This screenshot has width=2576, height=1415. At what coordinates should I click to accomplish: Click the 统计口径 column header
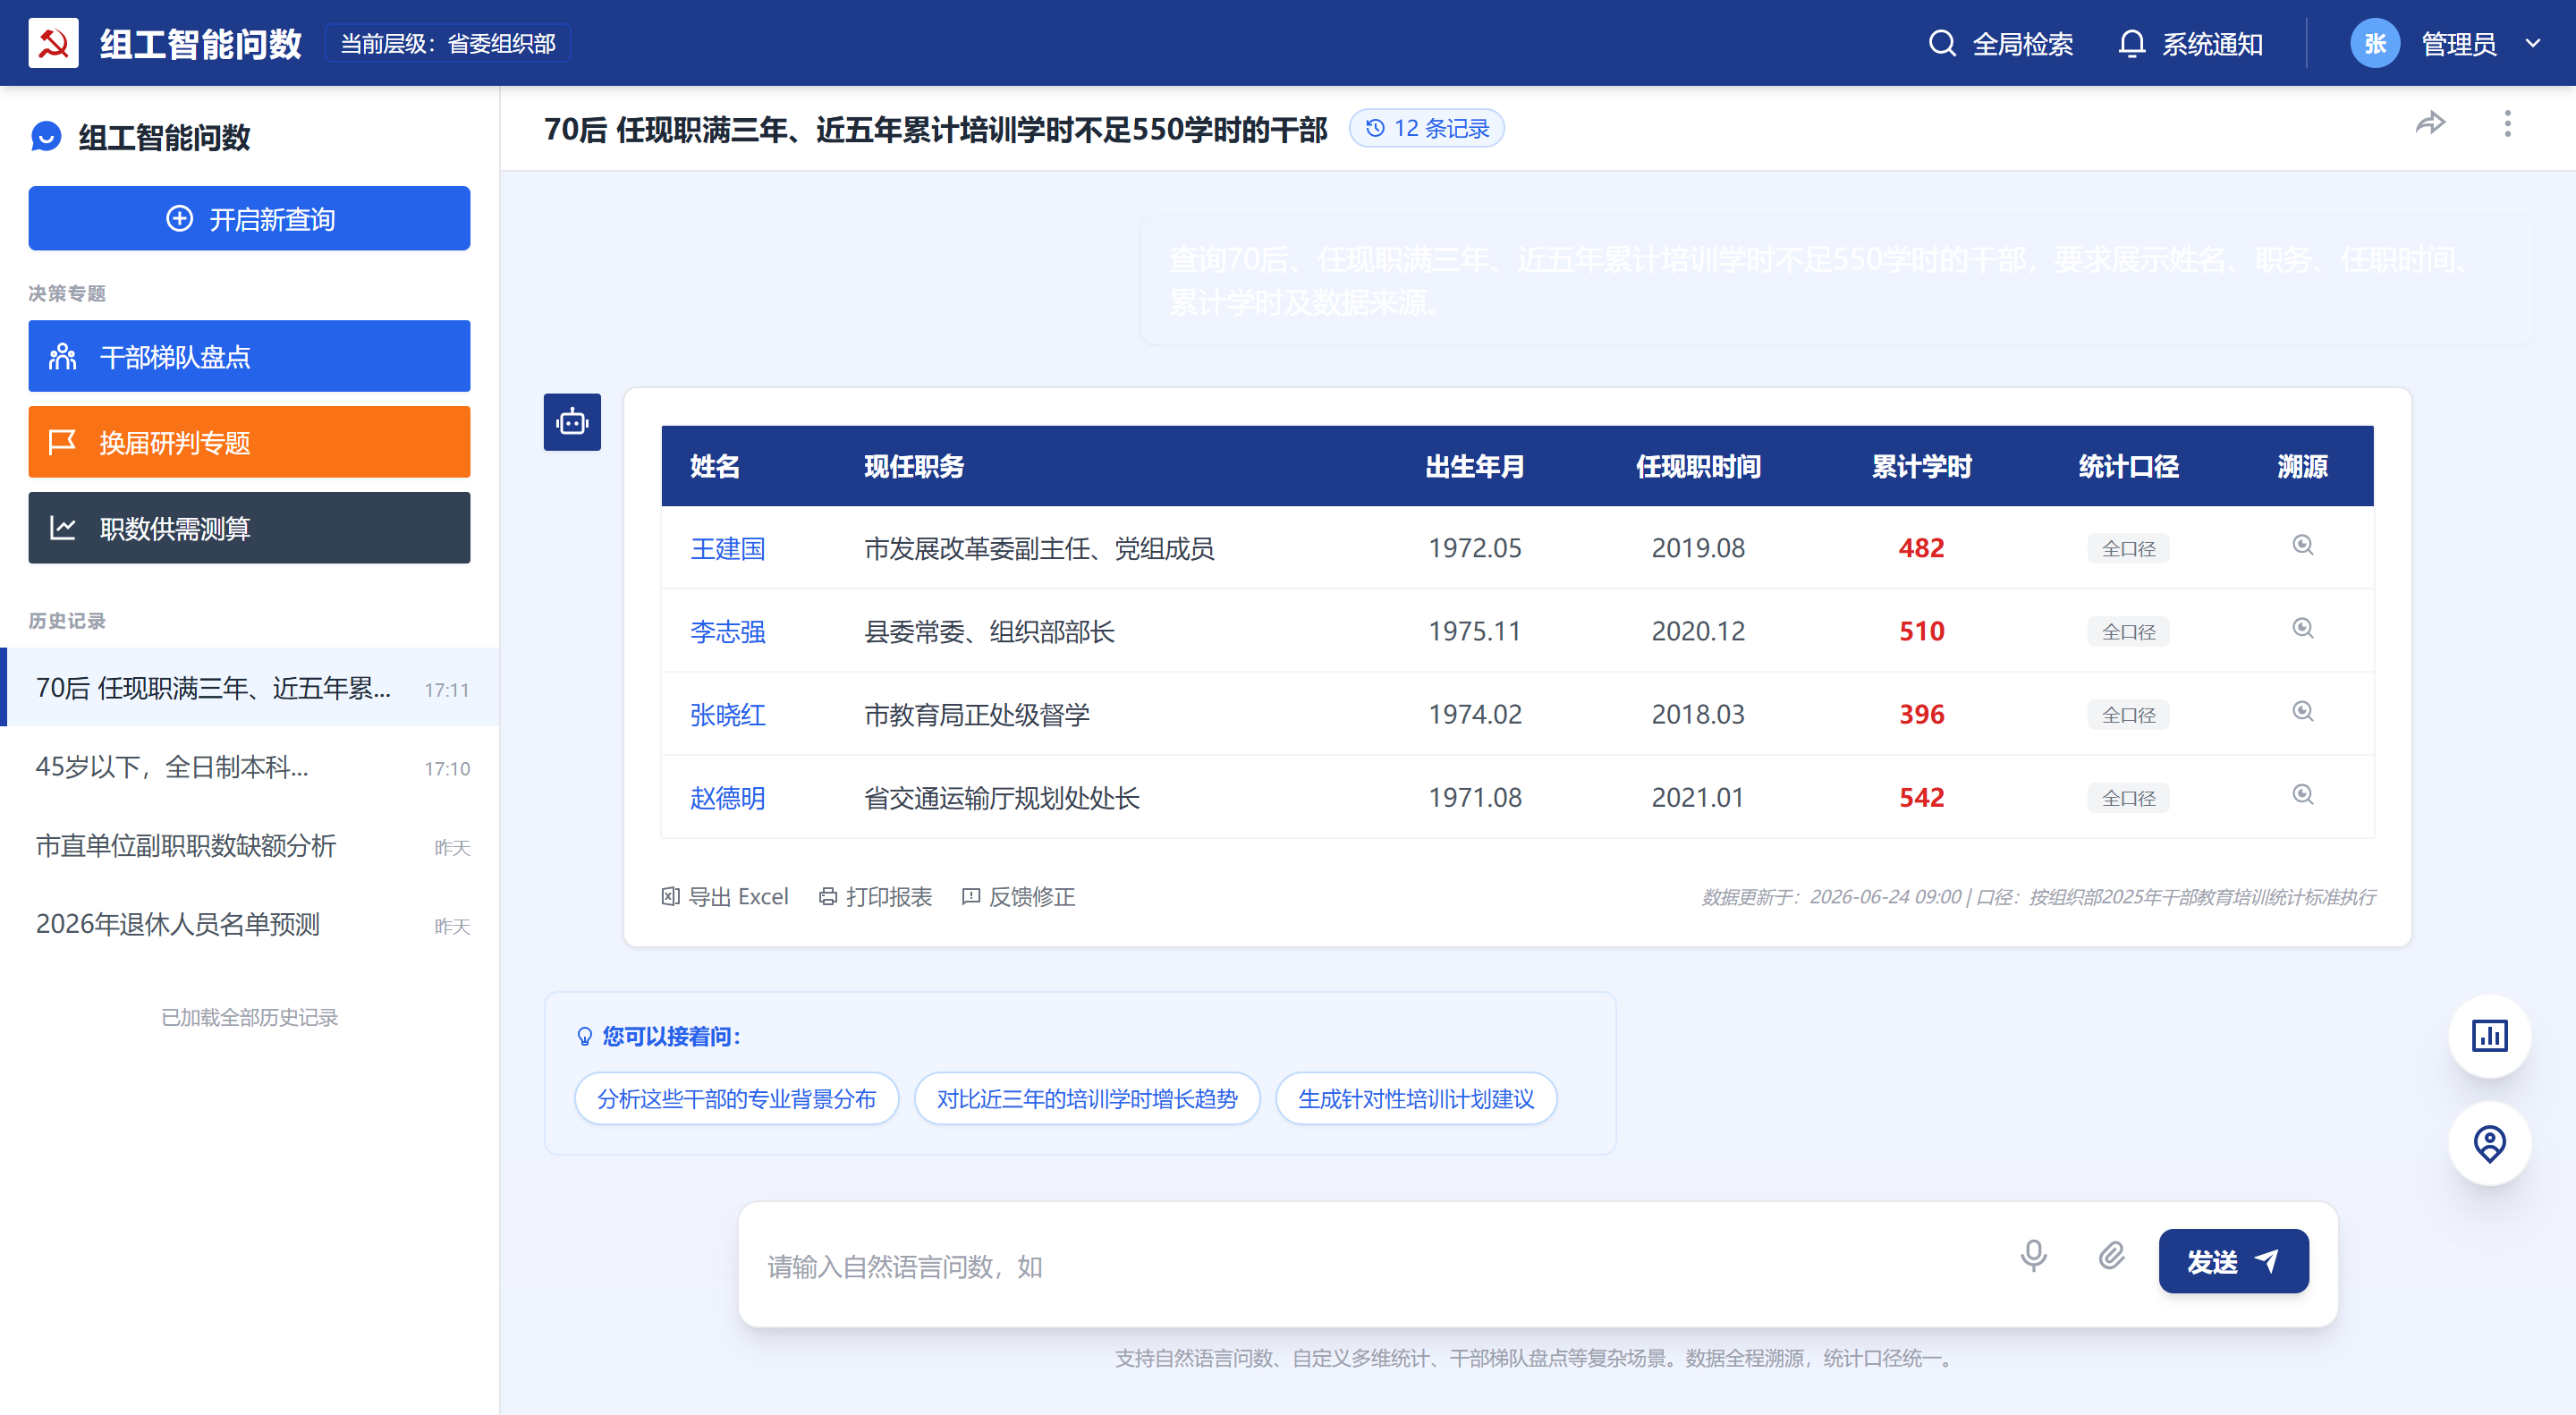2128,466
